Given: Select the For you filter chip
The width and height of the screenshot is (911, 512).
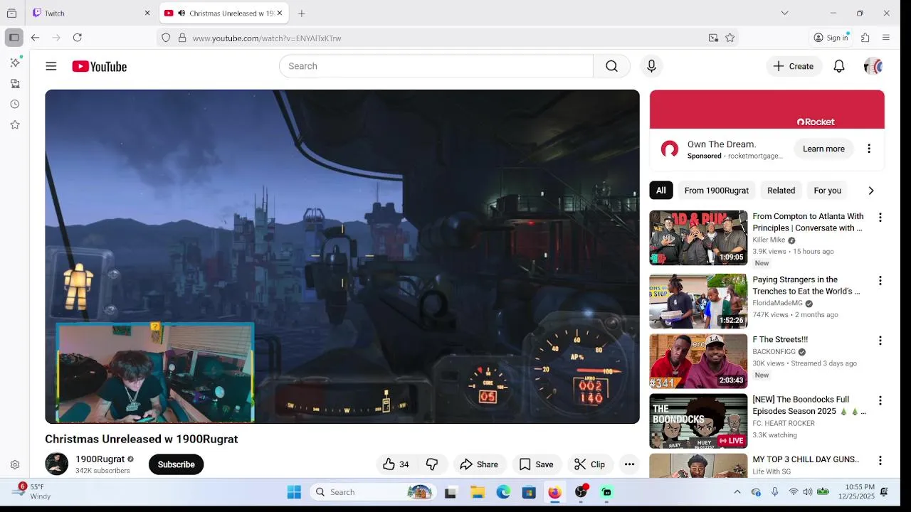Looking at the screenshot, I should pyautogui.click(x=827, y=191).
